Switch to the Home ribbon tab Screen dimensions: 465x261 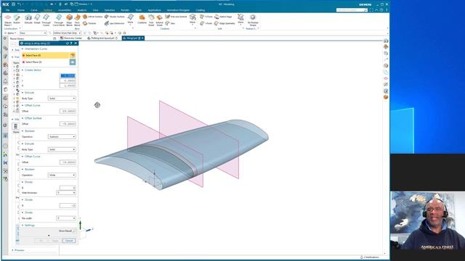pos(21,10)
